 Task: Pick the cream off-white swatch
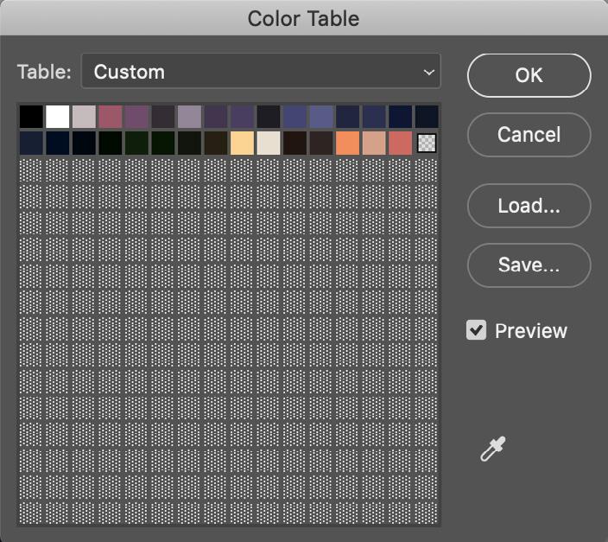point(269,143)
